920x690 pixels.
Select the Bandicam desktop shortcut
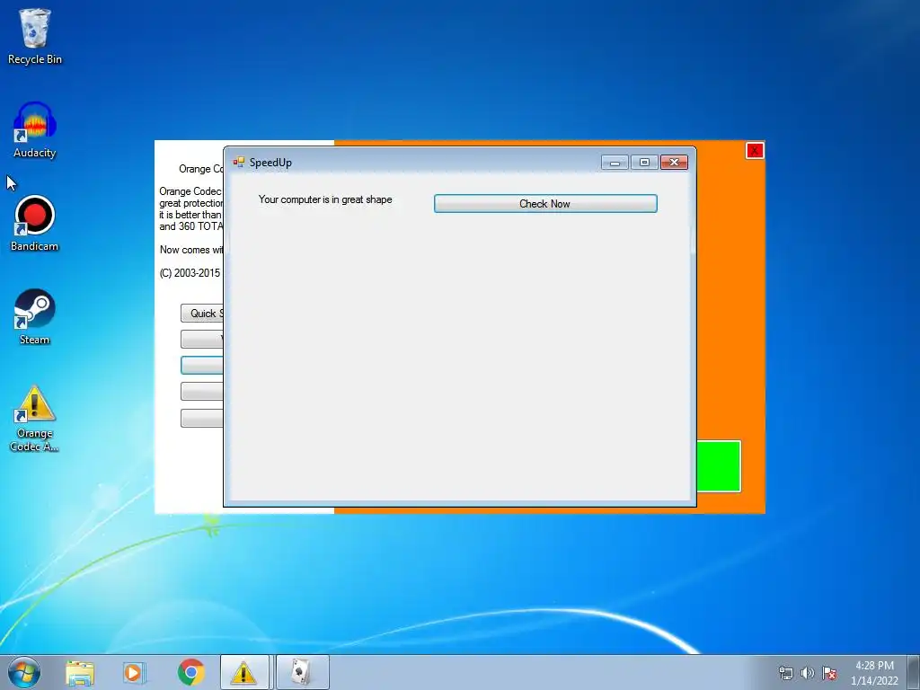point(35,224)
